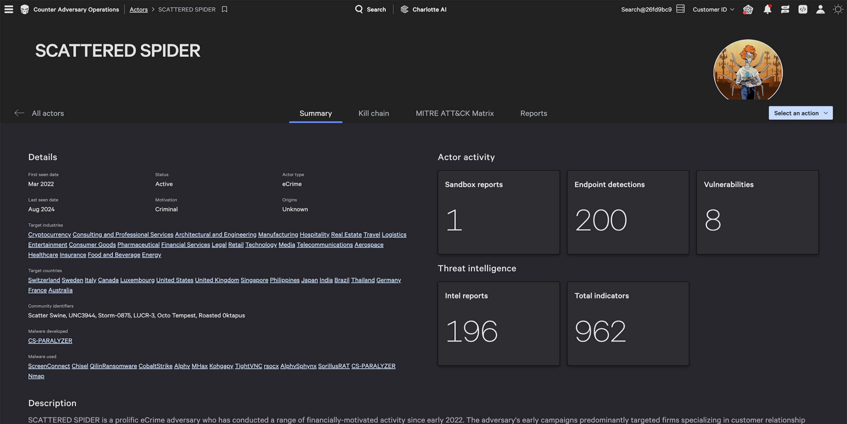Image resolution: width=847 pixels, height=424 pixels.
Task: Click the Counter Adversary Operations title
Action: pyautogui.click(x=76, y=9)
